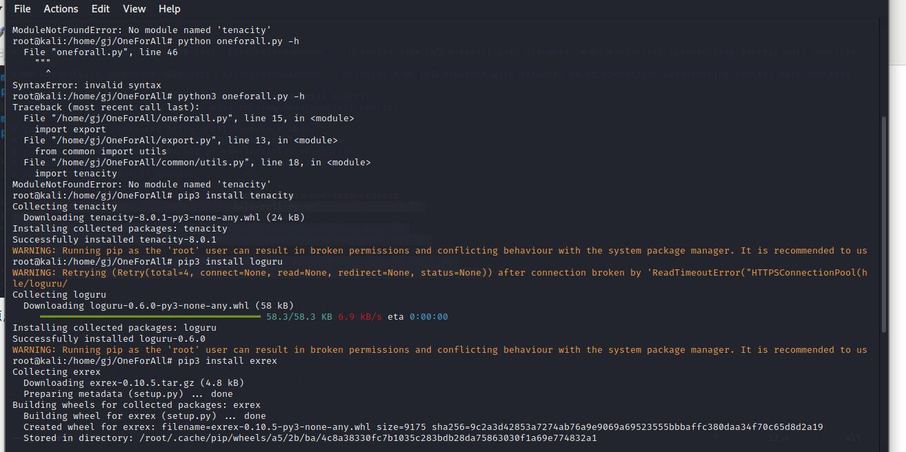Viewport: 906px width, 452px height.
Task: Click the 'Created wheel for exrex' line
Action: (423, 427)
